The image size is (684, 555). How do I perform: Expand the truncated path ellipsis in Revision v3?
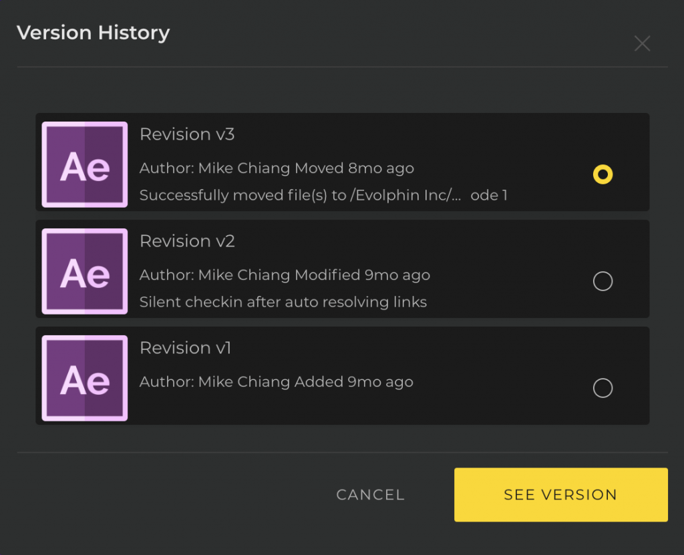pos(457,196)
